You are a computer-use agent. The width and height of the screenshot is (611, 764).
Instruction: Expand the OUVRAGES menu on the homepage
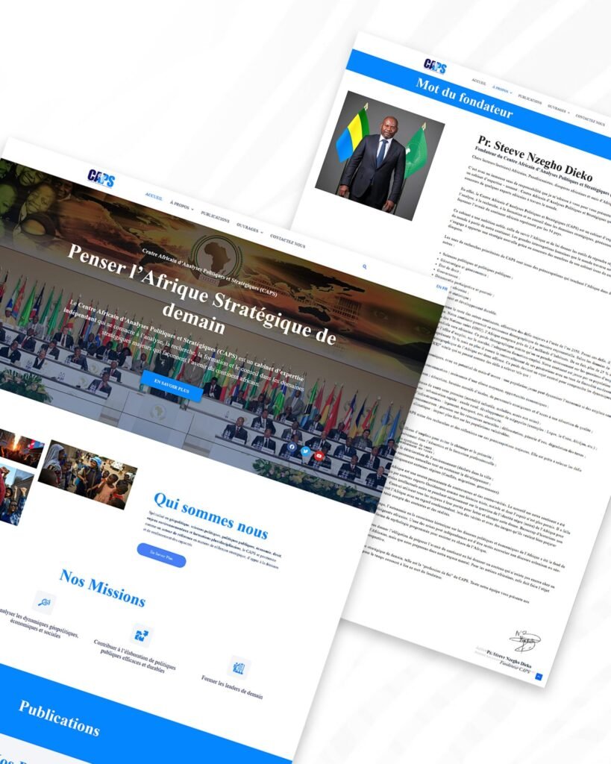[249, 228]
